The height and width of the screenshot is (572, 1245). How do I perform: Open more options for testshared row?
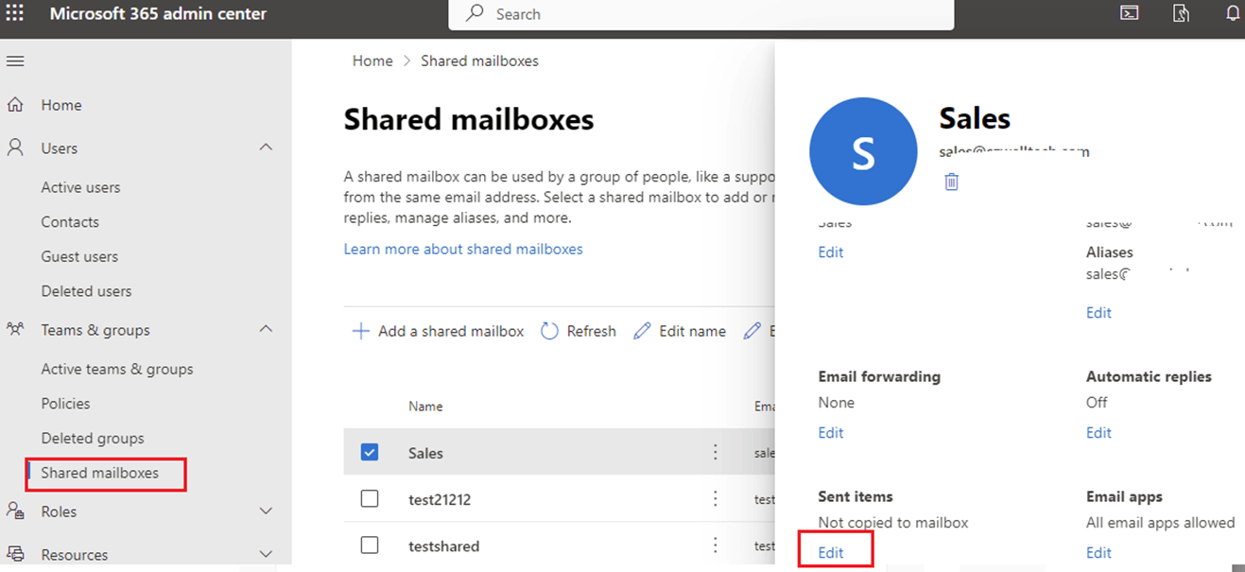[x=716, y=545]
